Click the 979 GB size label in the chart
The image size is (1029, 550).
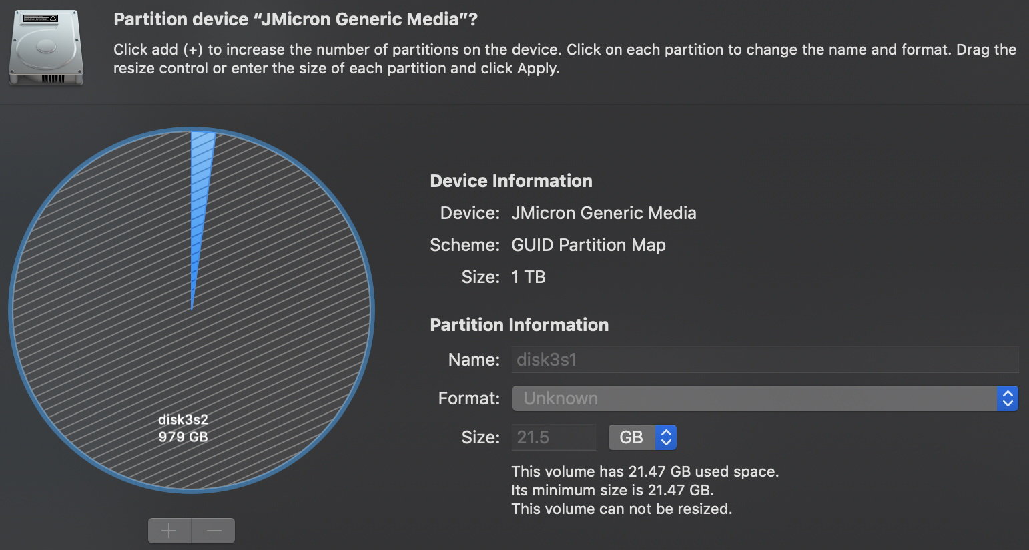(183, 437)
